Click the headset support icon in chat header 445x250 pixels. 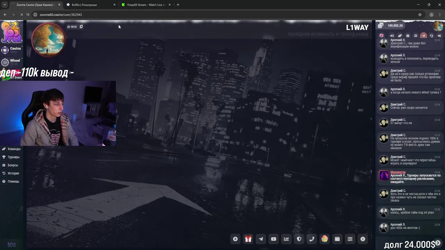click(x=431, y=36)
